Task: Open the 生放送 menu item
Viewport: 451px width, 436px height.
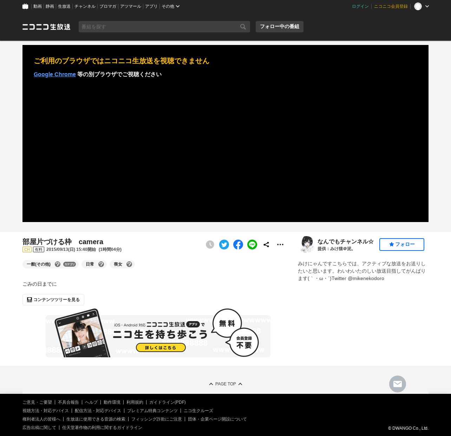Action: click(64, 6)
